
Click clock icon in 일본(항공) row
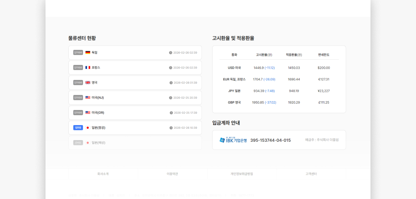pyautogui.click(x=171, y=128)
